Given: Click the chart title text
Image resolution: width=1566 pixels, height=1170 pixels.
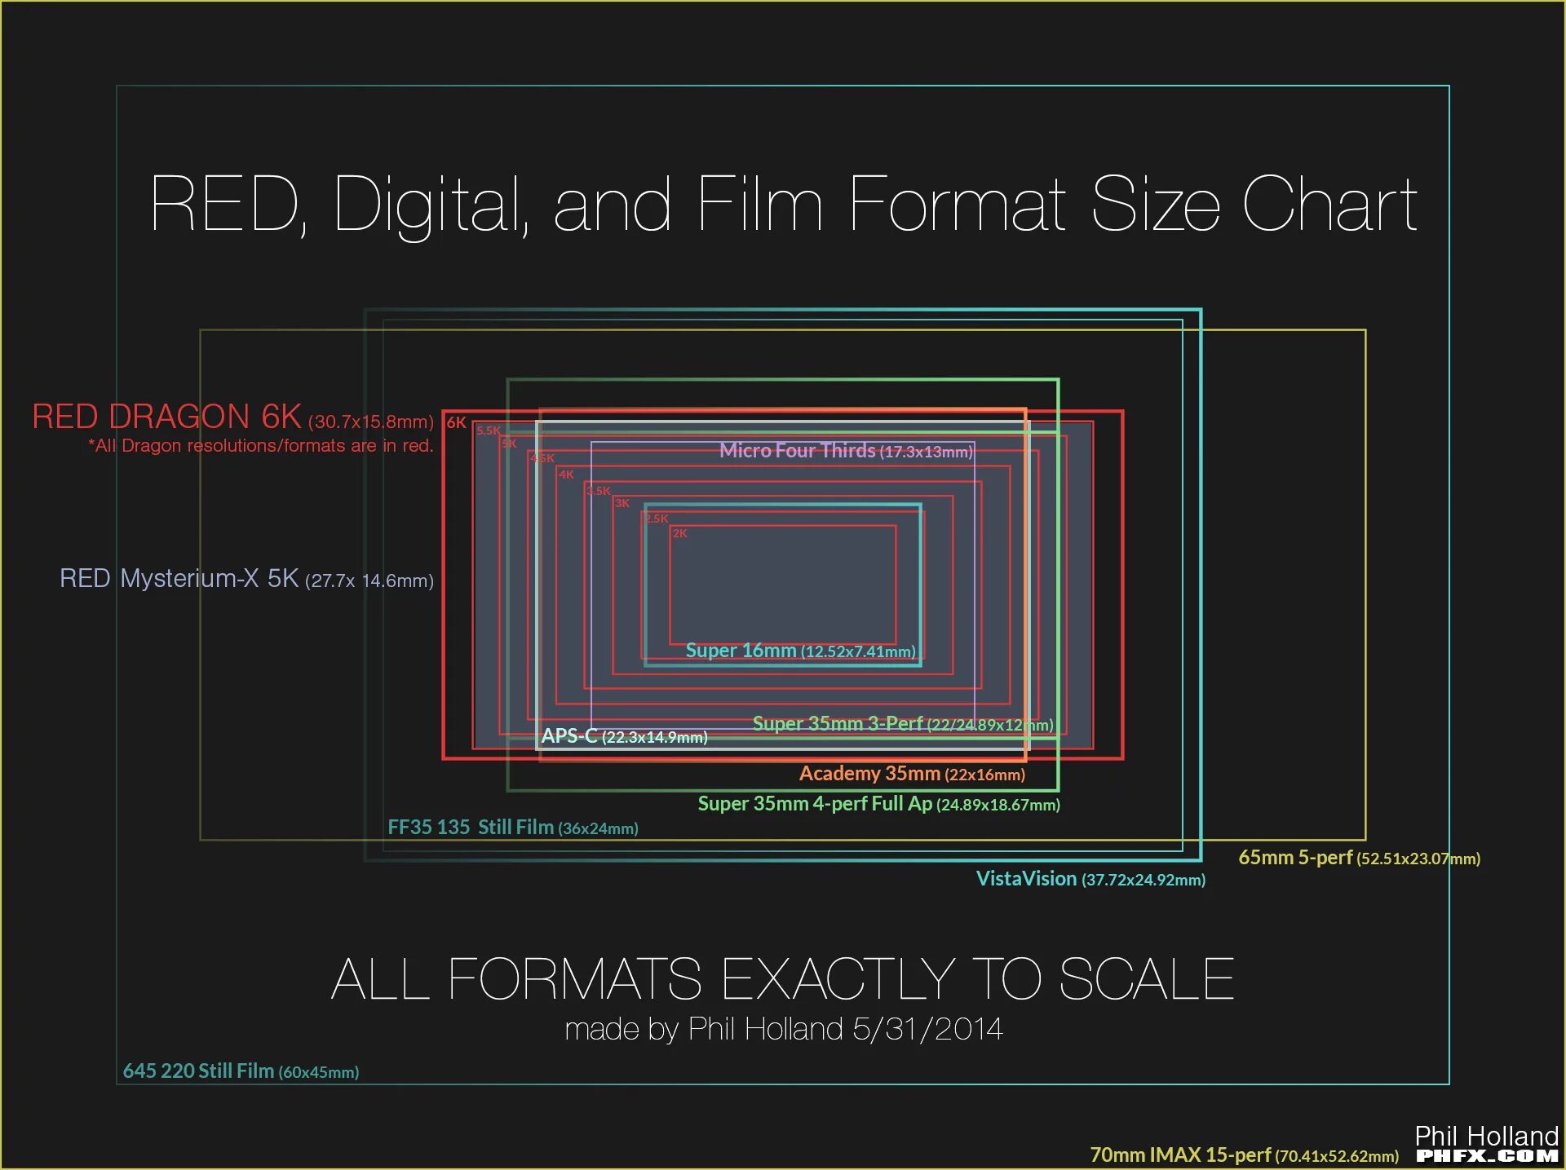Looking at the screenshot, I should click(x=783, y=204).
